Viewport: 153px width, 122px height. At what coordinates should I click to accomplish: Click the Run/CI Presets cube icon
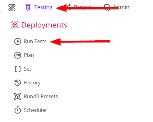18,96
